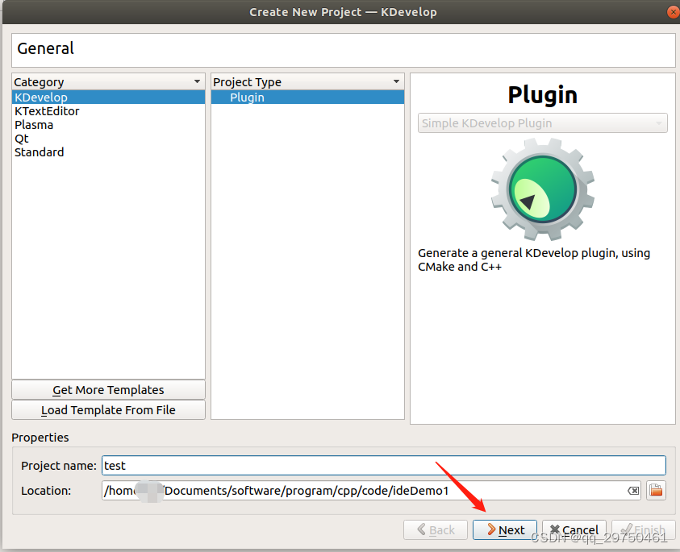
Task: Click the Plugin heading in preview pane
Action: tap(543, 95)
